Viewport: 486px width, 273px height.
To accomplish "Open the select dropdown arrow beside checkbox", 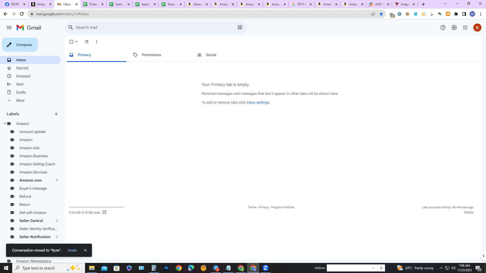I will coord(76,42).
